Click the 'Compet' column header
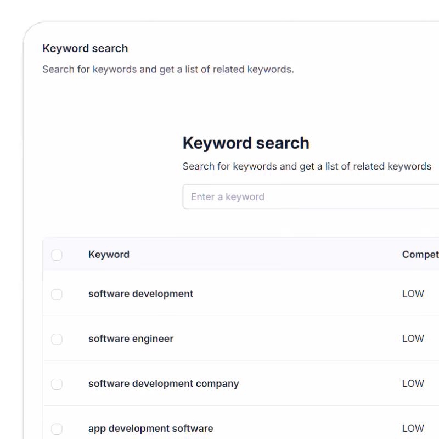The width and height of the screenshot is (439, 439). point(420,255)
